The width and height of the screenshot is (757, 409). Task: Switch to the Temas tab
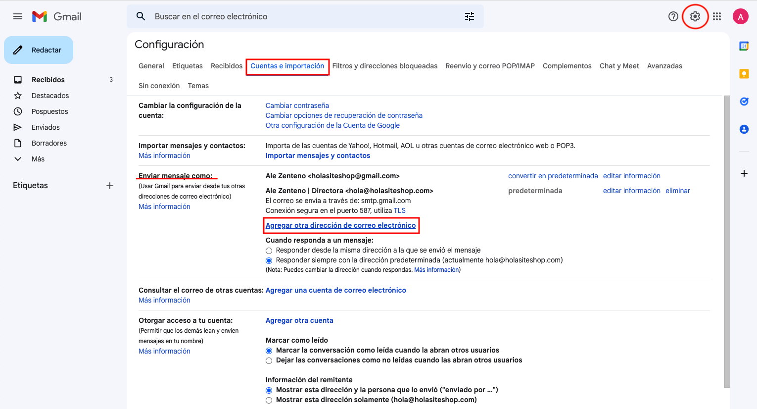pos(198,86)
